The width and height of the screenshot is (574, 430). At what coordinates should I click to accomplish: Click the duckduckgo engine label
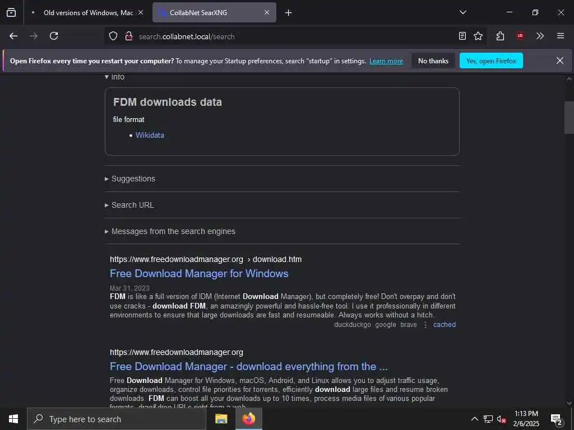353,325
